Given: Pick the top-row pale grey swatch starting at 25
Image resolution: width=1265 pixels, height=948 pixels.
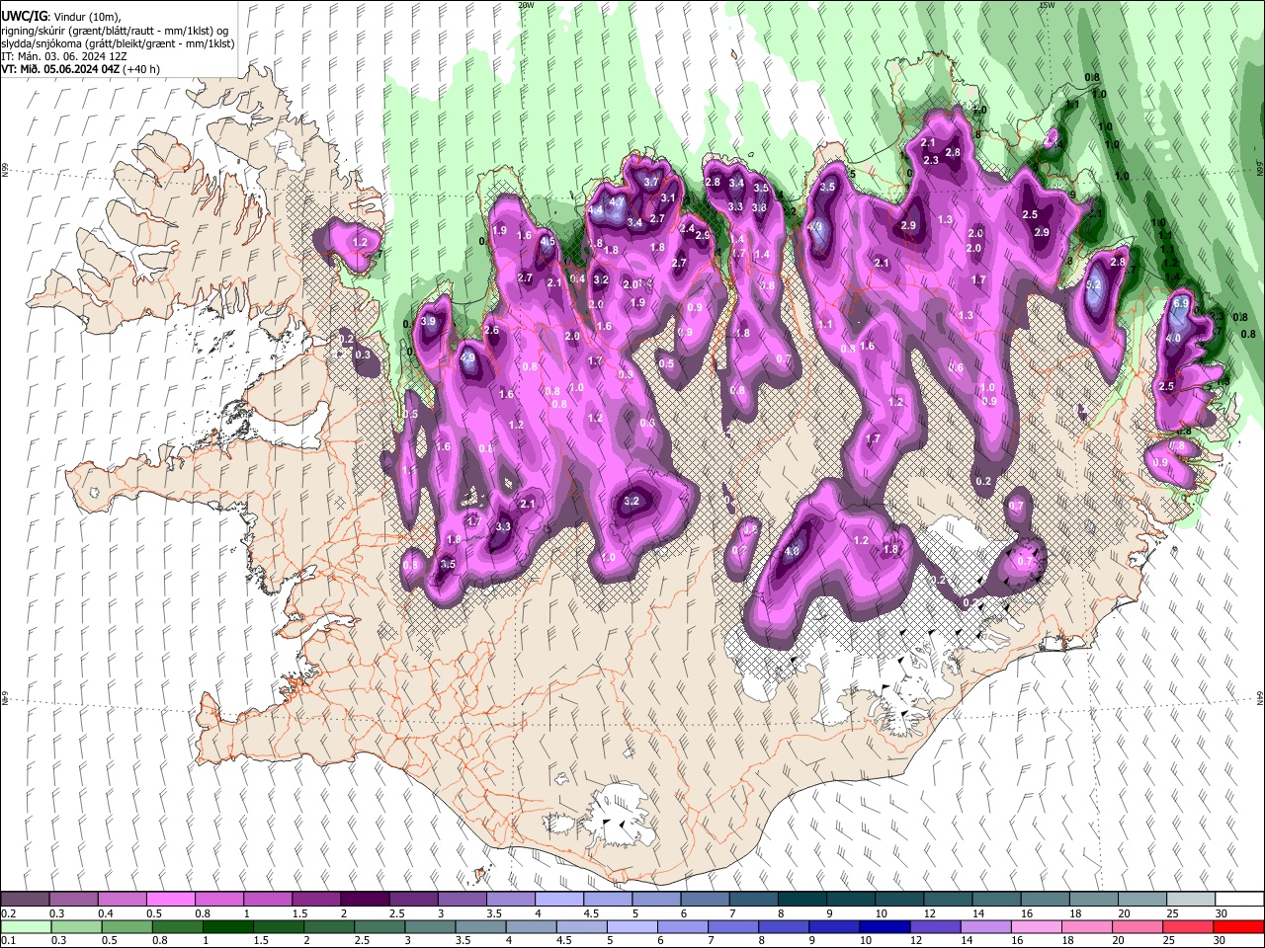Looking at the screenshot, I should 1190,900.
